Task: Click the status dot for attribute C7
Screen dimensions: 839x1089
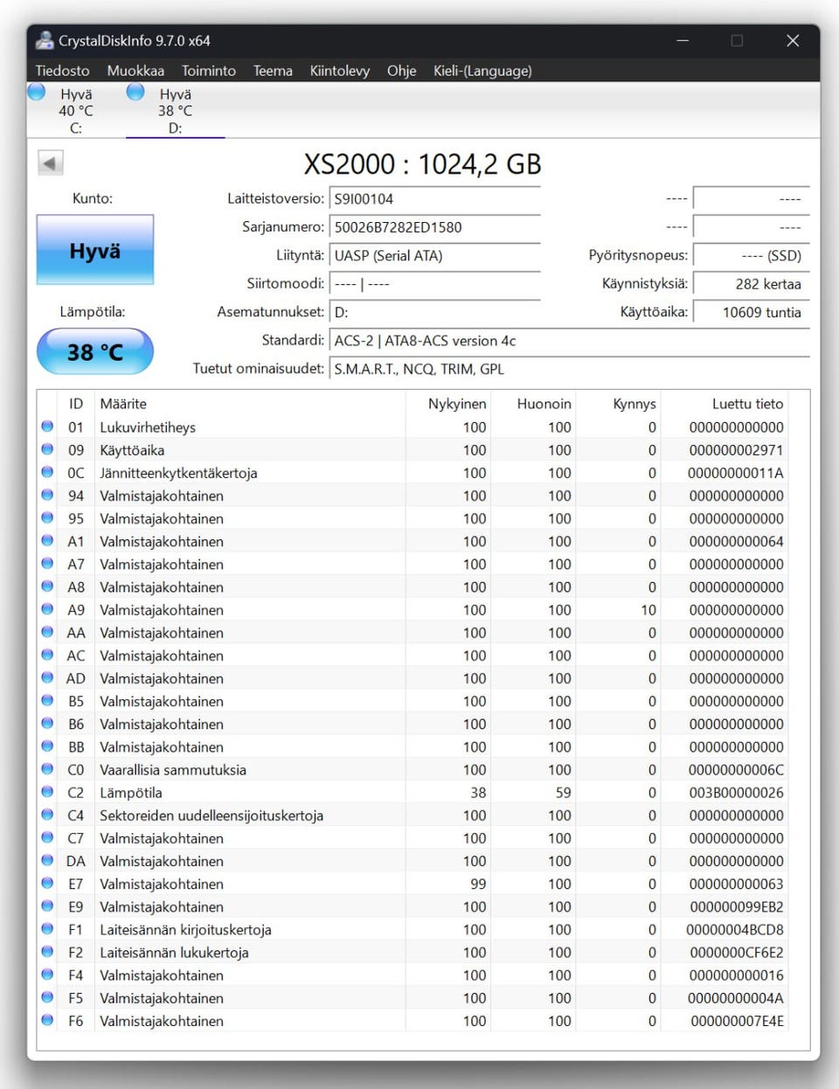Action: tap(47, 837)
